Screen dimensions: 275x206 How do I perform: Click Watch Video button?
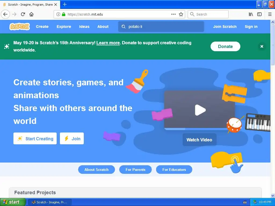coord(200,140)
